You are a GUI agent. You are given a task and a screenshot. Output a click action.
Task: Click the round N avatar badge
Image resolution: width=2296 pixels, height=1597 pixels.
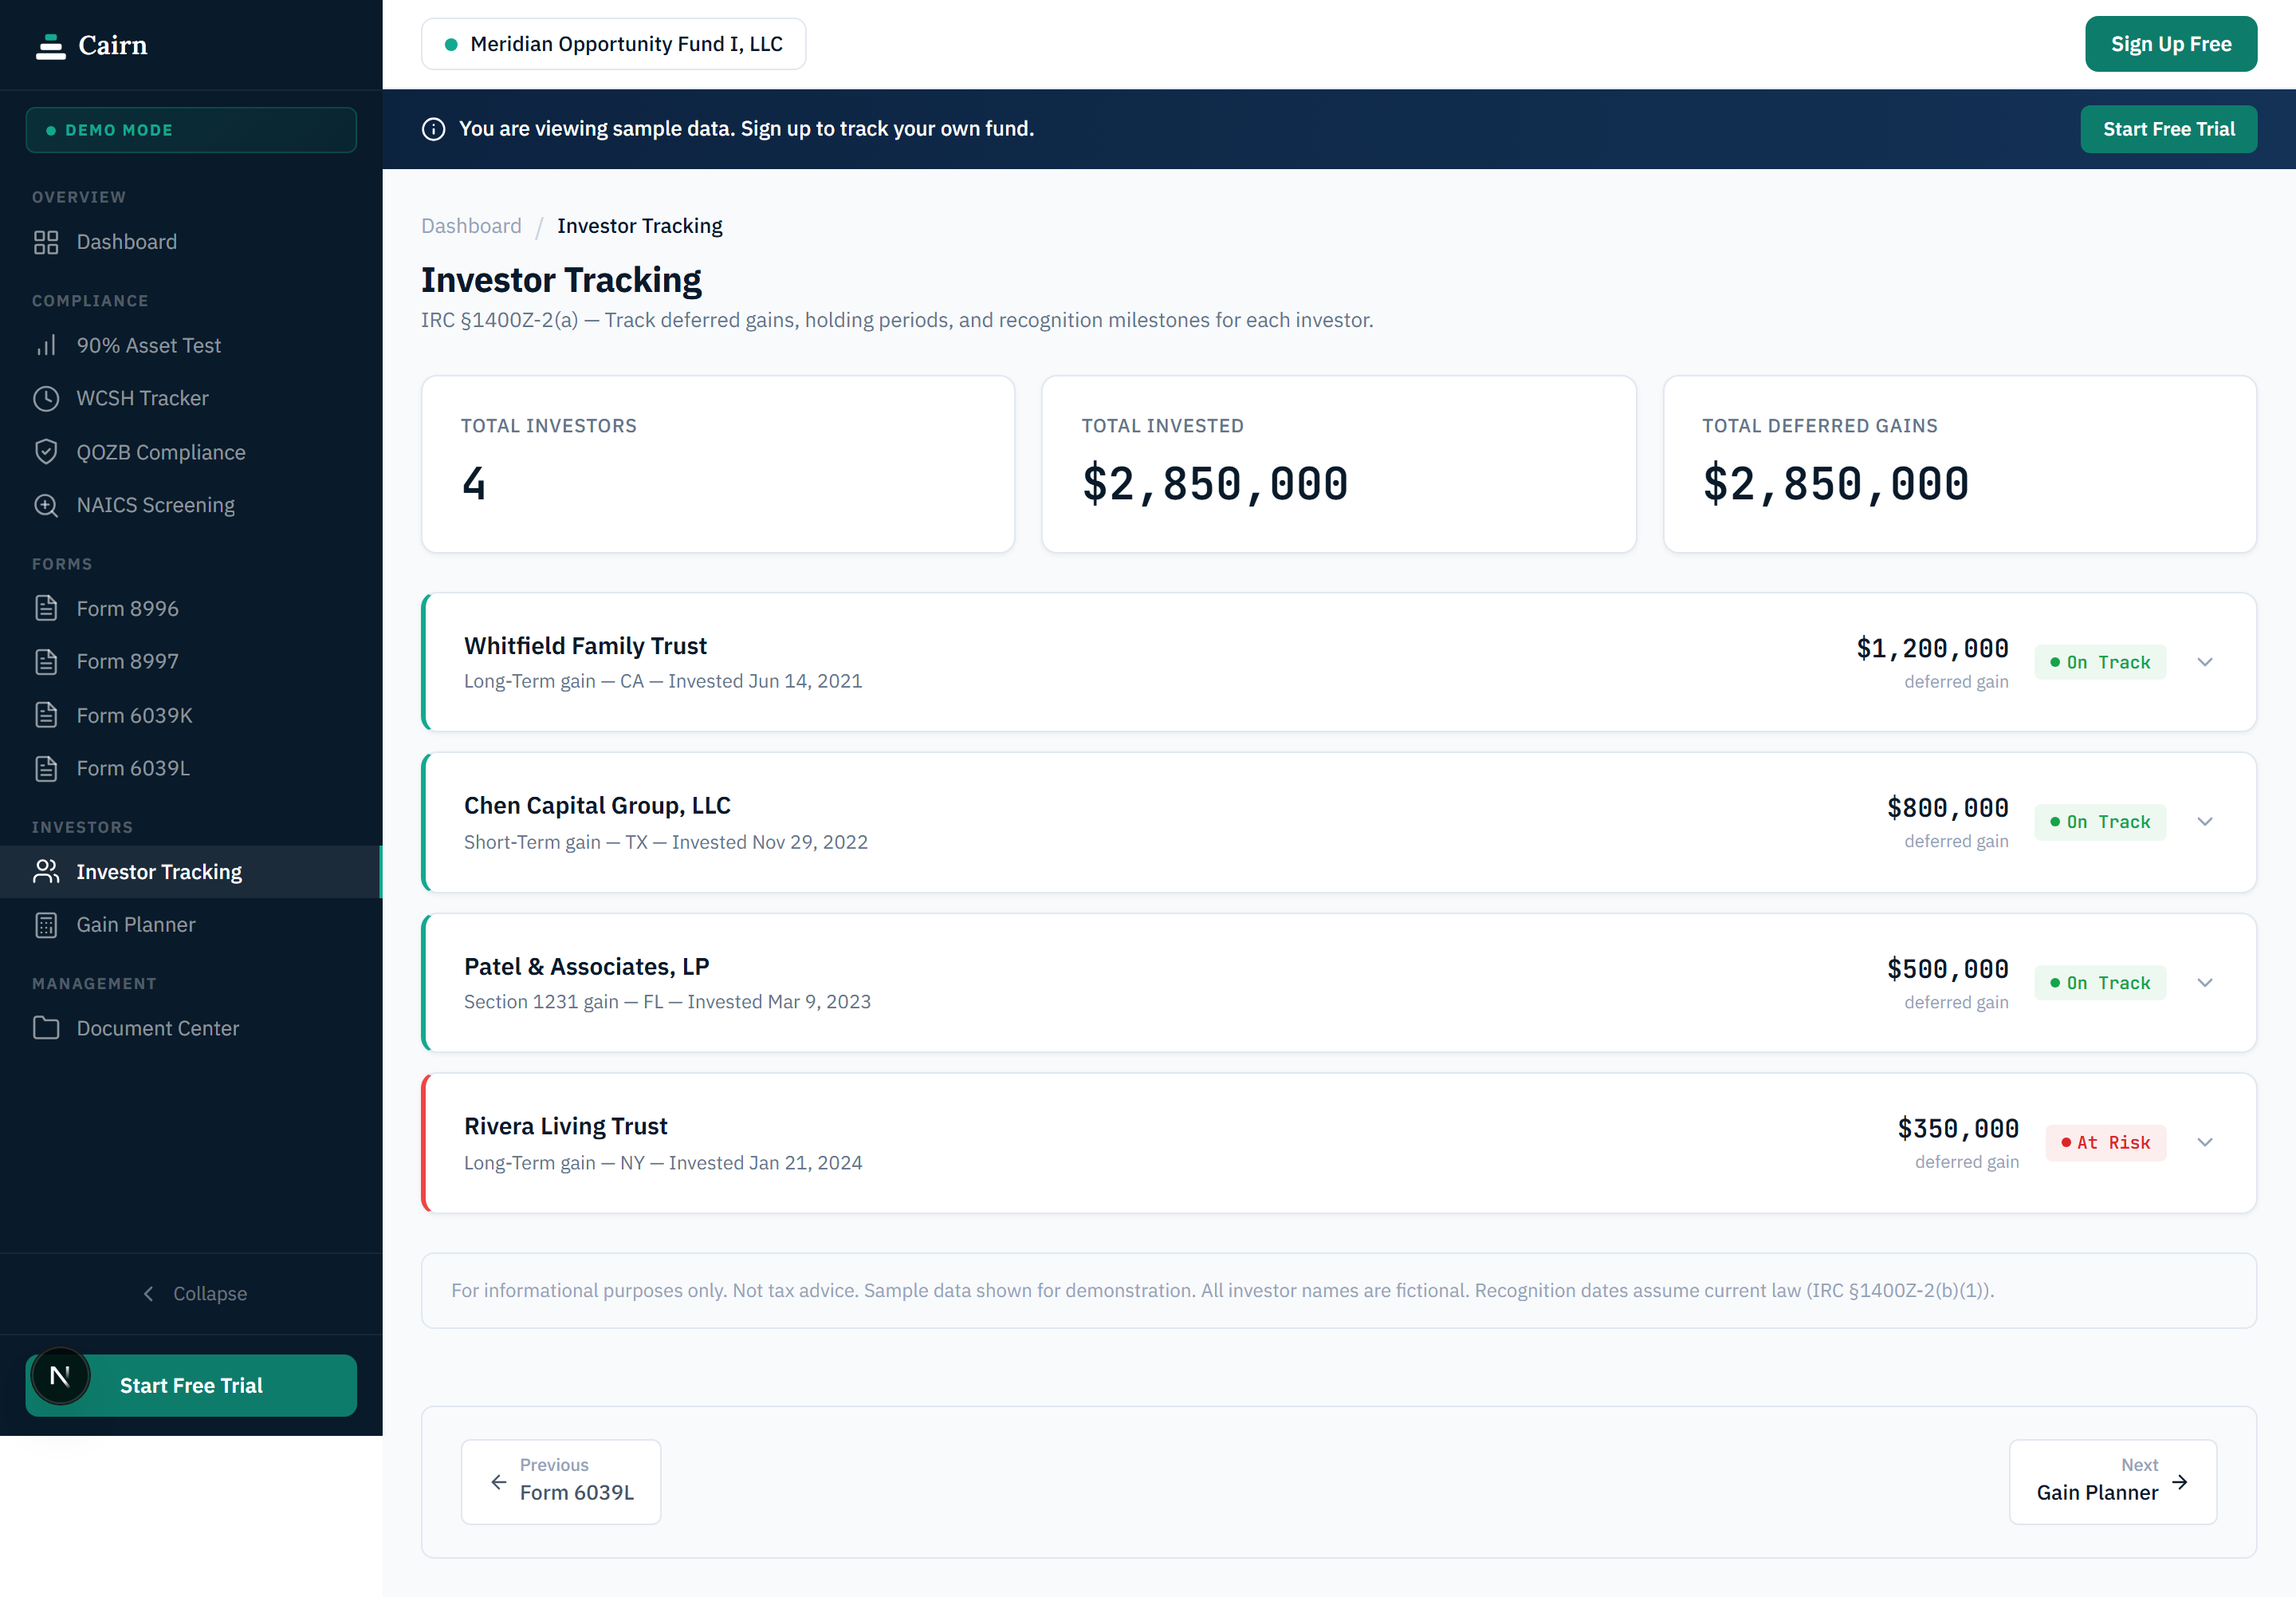click(60, 1376)
